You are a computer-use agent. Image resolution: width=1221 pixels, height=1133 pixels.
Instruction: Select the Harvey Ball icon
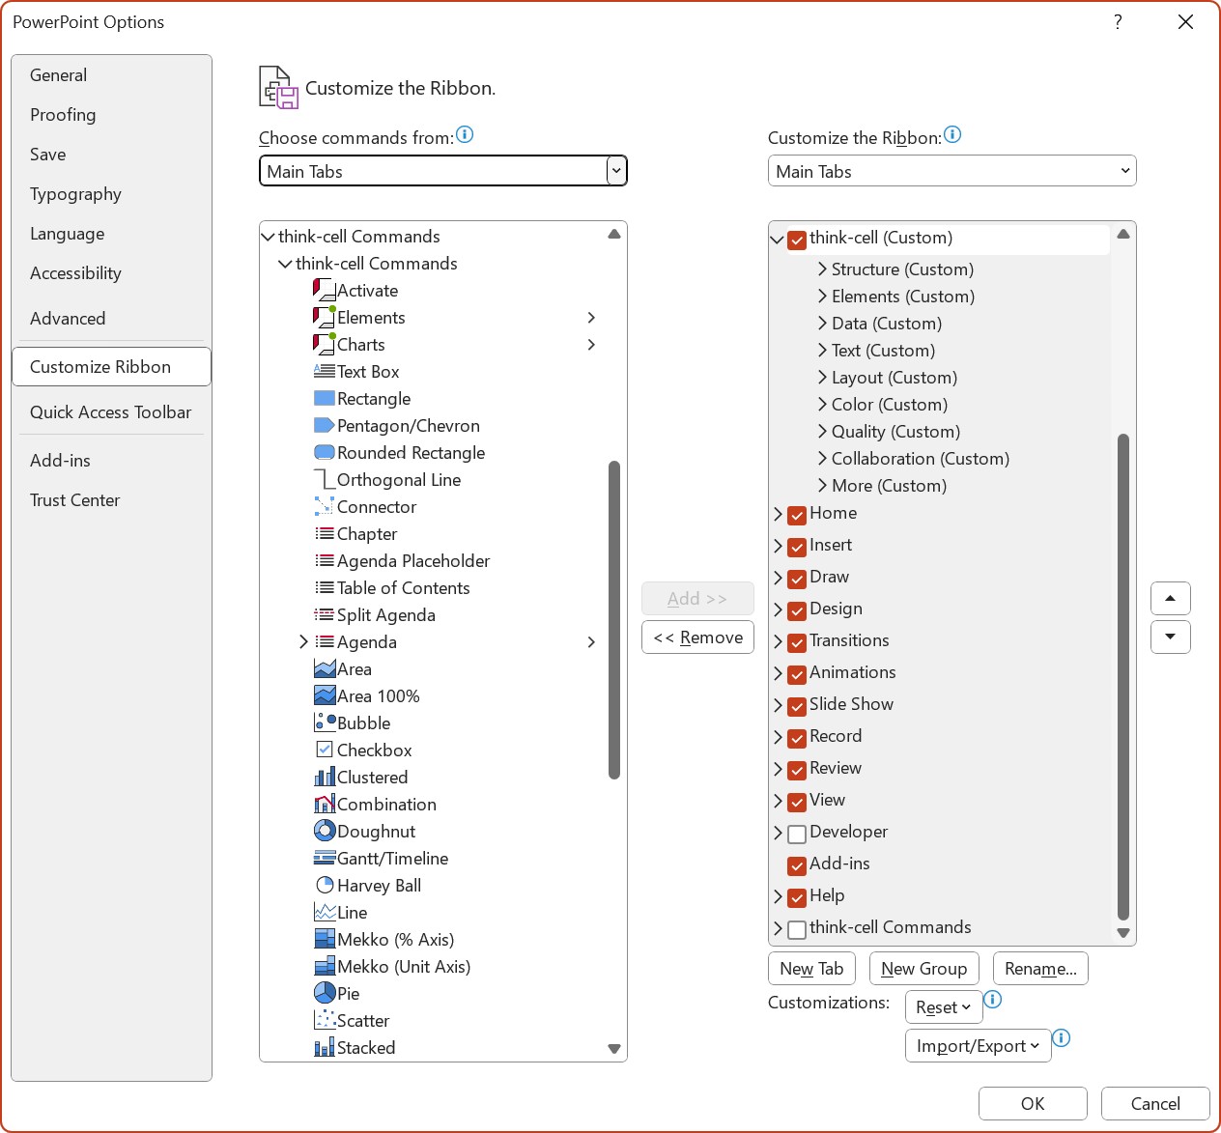pyautogui.click(x=324, y=885)
